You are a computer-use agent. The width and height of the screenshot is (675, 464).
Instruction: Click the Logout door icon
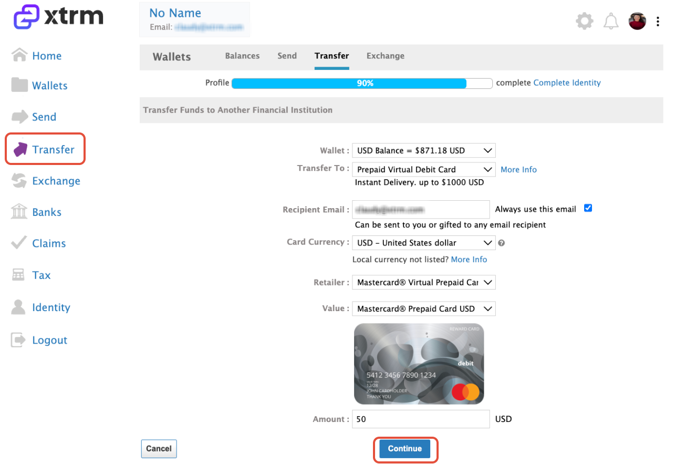click(x=18, y=339)
